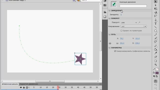Open the Transform panel icon

(x=105, y=17)
